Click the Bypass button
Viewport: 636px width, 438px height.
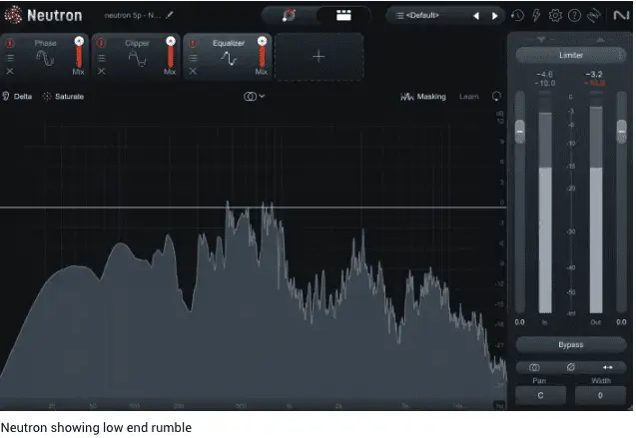[571, 345]
